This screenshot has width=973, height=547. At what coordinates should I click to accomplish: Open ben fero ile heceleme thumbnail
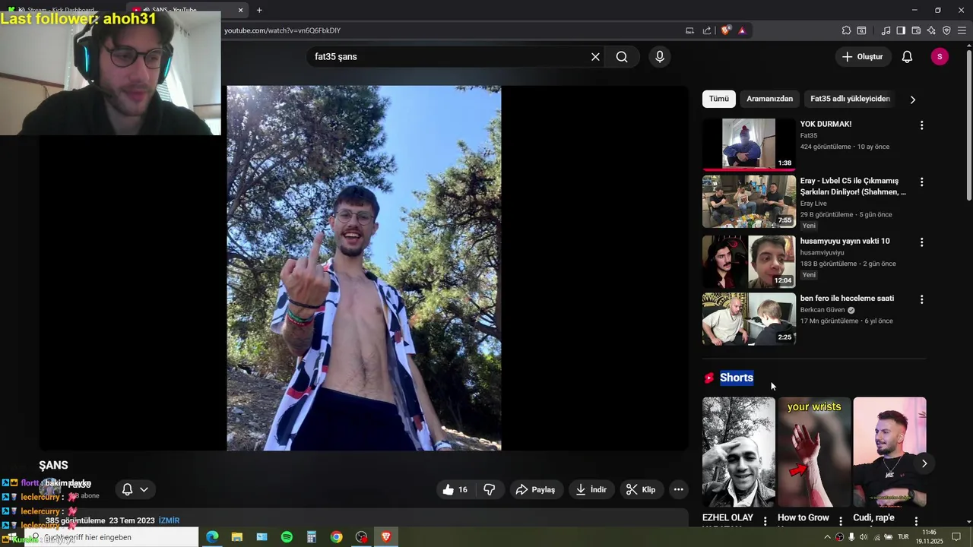[x=749, y=319]
